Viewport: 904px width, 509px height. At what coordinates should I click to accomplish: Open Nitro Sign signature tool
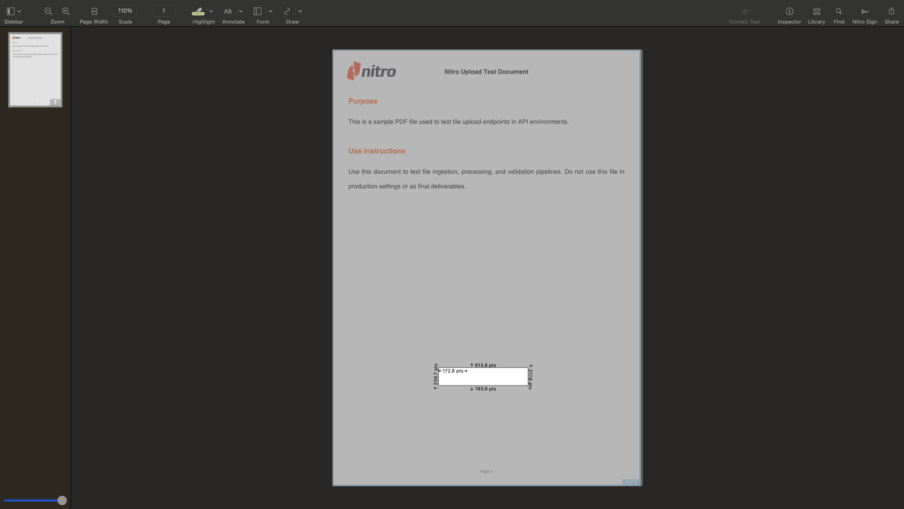(x=864, y=11)
